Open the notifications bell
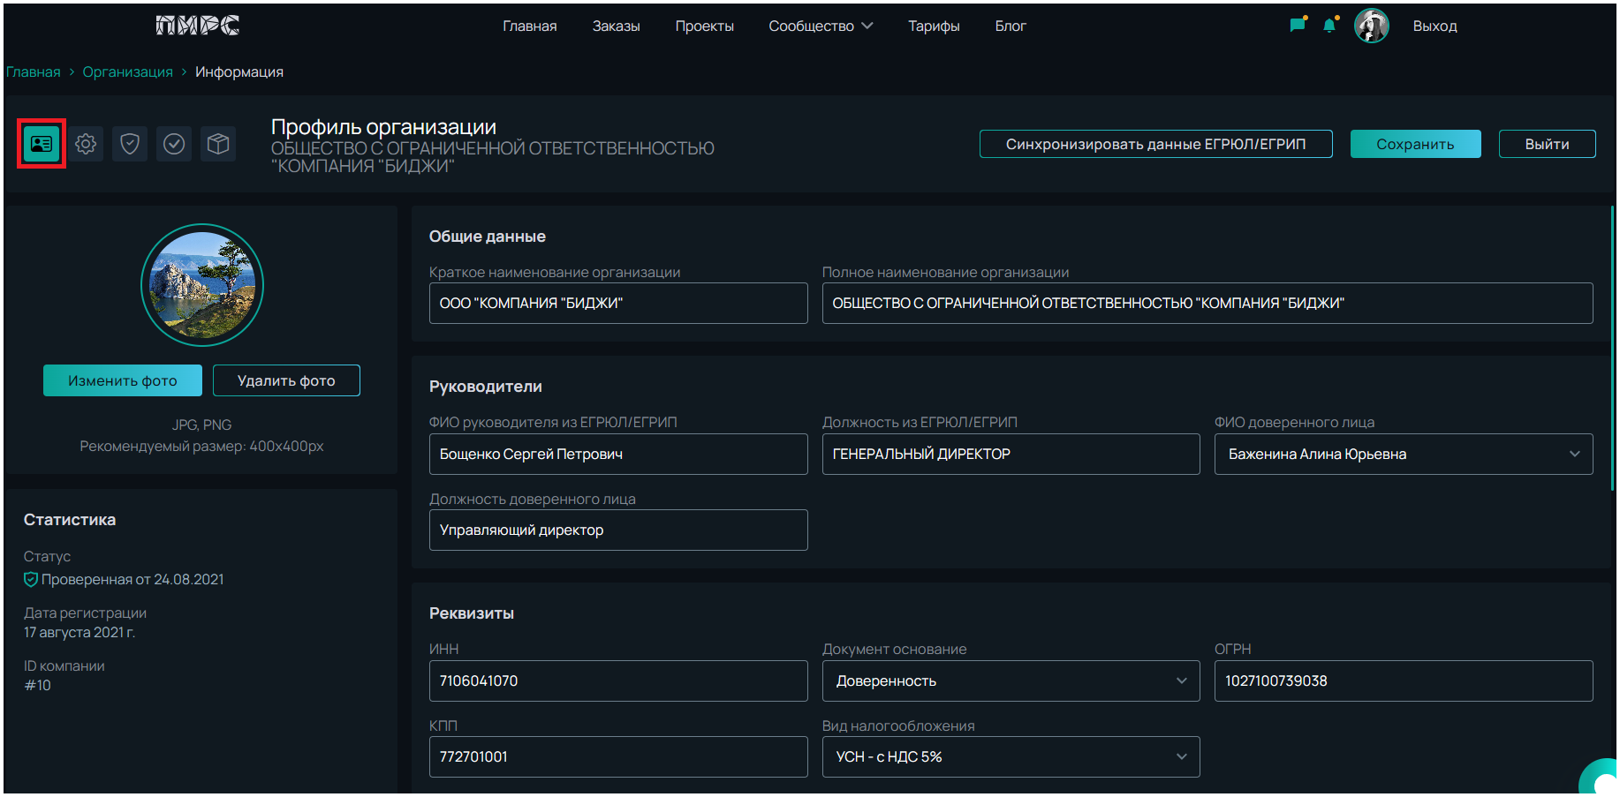Viewport: 1620px width, 797px height. pos(1329,26)
